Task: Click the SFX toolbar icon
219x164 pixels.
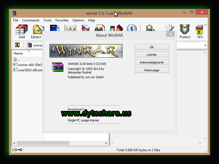Action: pyautogui.click(x=200, y=31)
